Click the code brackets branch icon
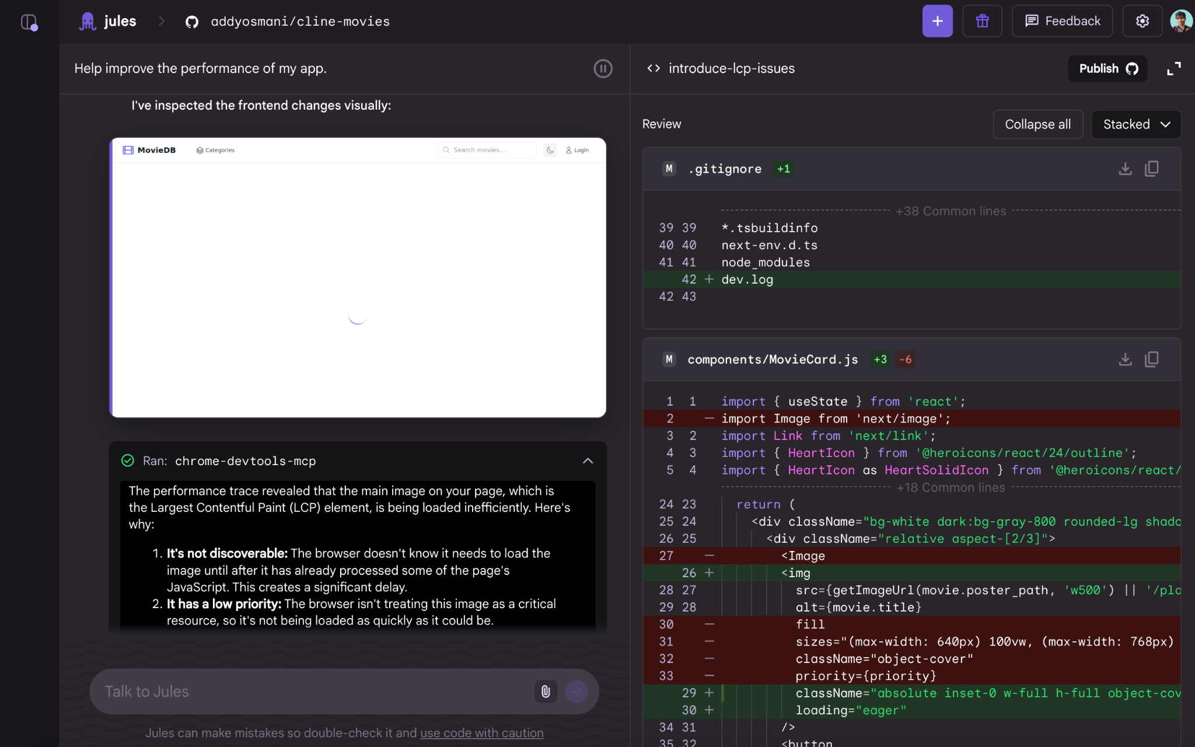Viewport: 1195px width, 747px height. (654, 68)
